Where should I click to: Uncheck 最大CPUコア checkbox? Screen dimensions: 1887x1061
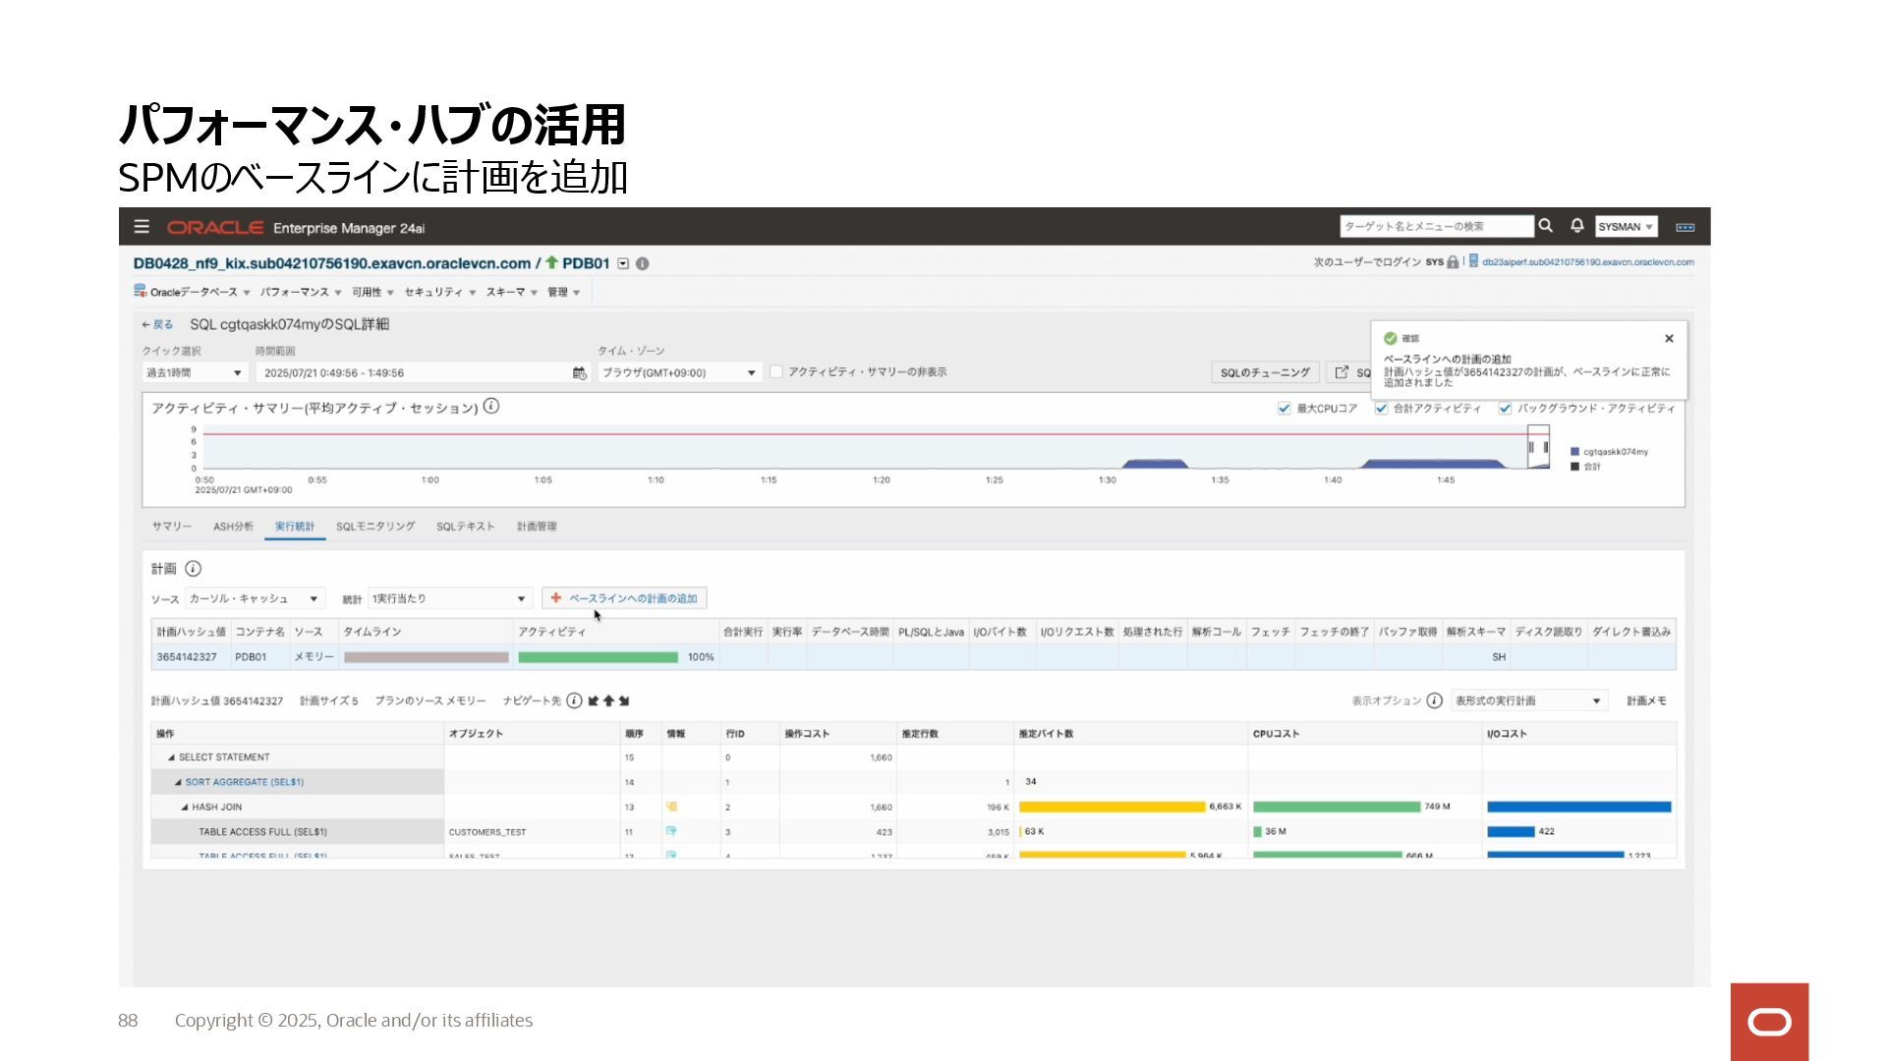[1284, 409]
